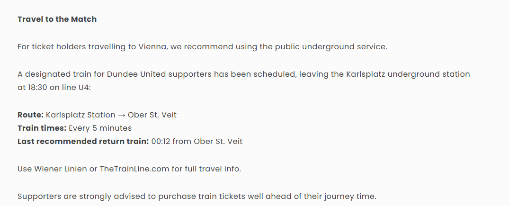Click the "Last recommended return train:" label

pyautogui.click(x=83, y=141)
